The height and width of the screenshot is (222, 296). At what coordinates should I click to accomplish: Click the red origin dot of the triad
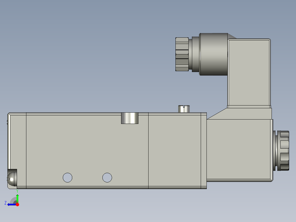coord(17,204)
